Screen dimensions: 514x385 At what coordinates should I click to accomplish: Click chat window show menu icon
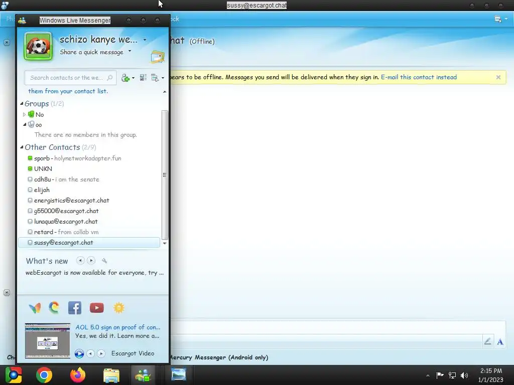pyautogui.click(x=498, y=20)
